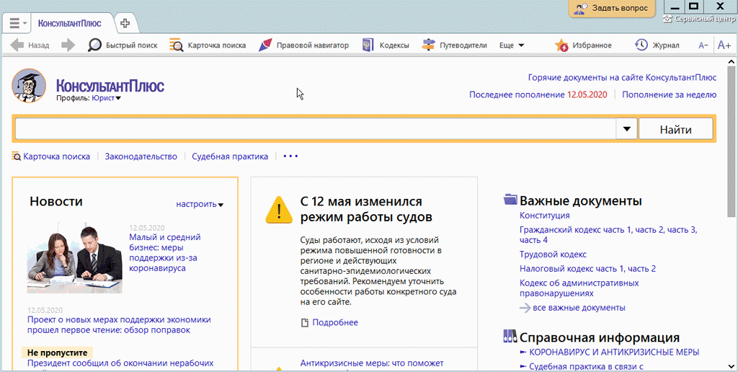Viewport: 738px width, 372px height.
Task: Open Quick search (Быстрый поиск)
Action: [x=123, y=45]
